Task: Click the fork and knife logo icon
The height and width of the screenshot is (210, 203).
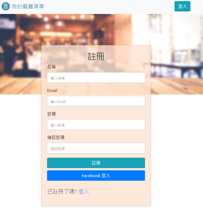Action: (6, 6)
